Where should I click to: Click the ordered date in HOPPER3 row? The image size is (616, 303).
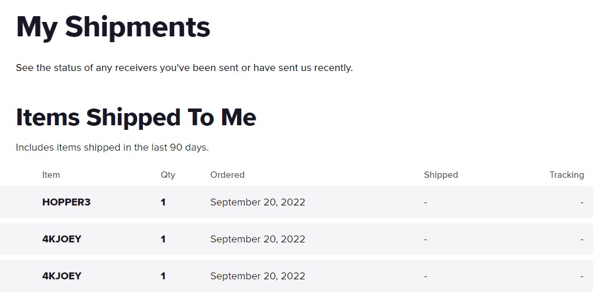[258, 202]
